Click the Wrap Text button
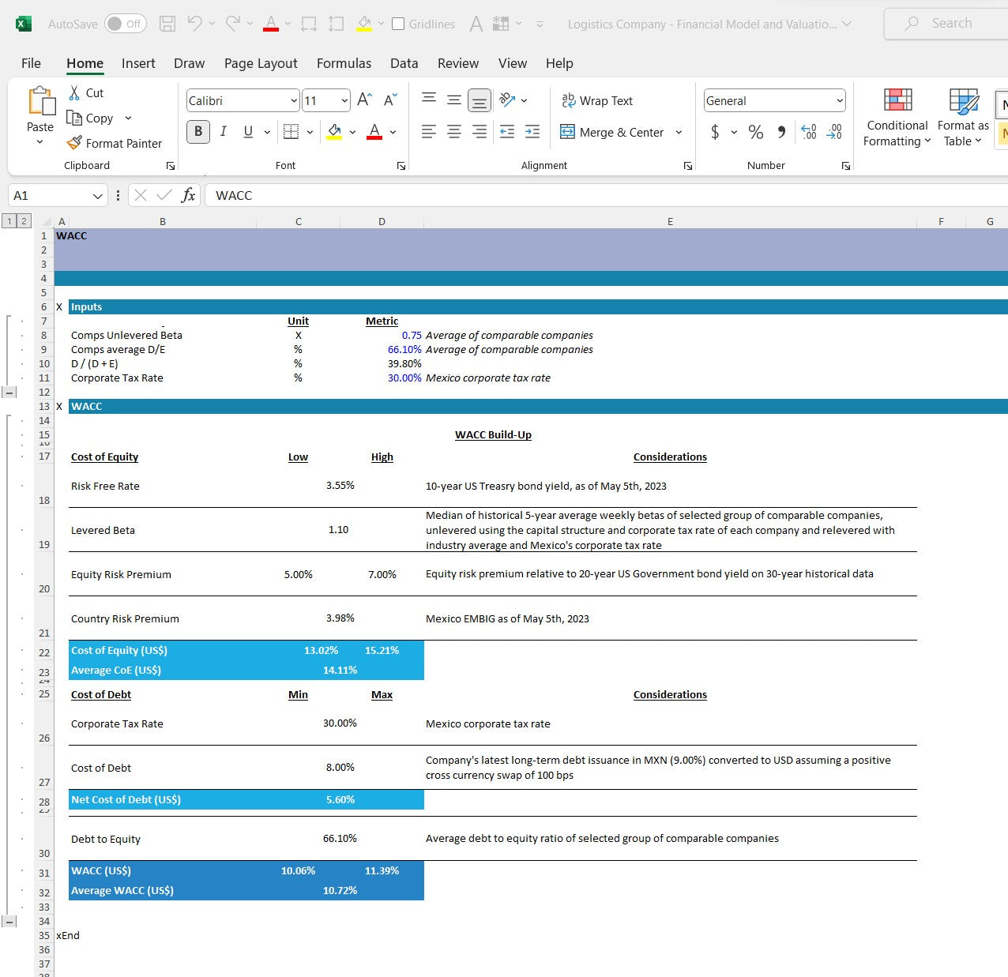This screenshot has width=1008, height=977. click(597, 100)
